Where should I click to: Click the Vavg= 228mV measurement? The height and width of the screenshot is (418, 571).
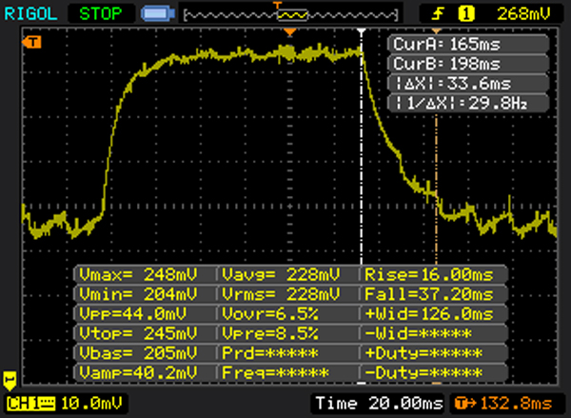pos(288,274)
